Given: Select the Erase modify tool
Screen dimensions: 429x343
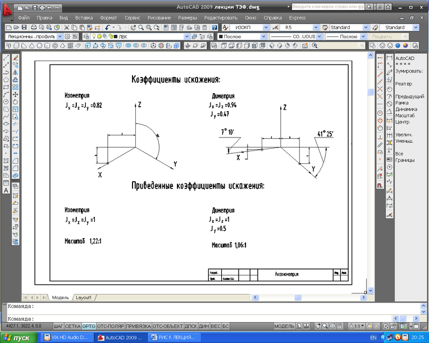Looking at the screenshot, I should [15, 57].
